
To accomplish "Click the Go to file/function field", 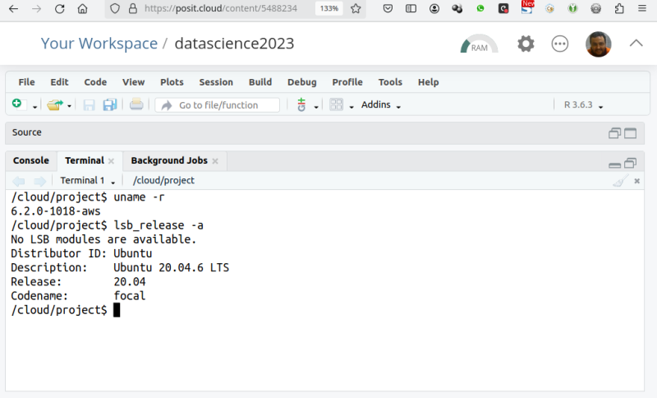I will 218,105.
